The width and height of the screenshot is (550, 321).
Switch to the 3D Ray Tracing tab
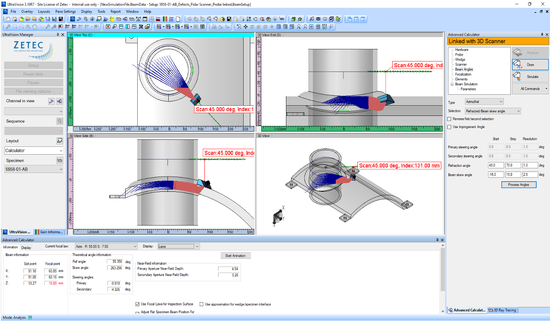coord(503,310)
